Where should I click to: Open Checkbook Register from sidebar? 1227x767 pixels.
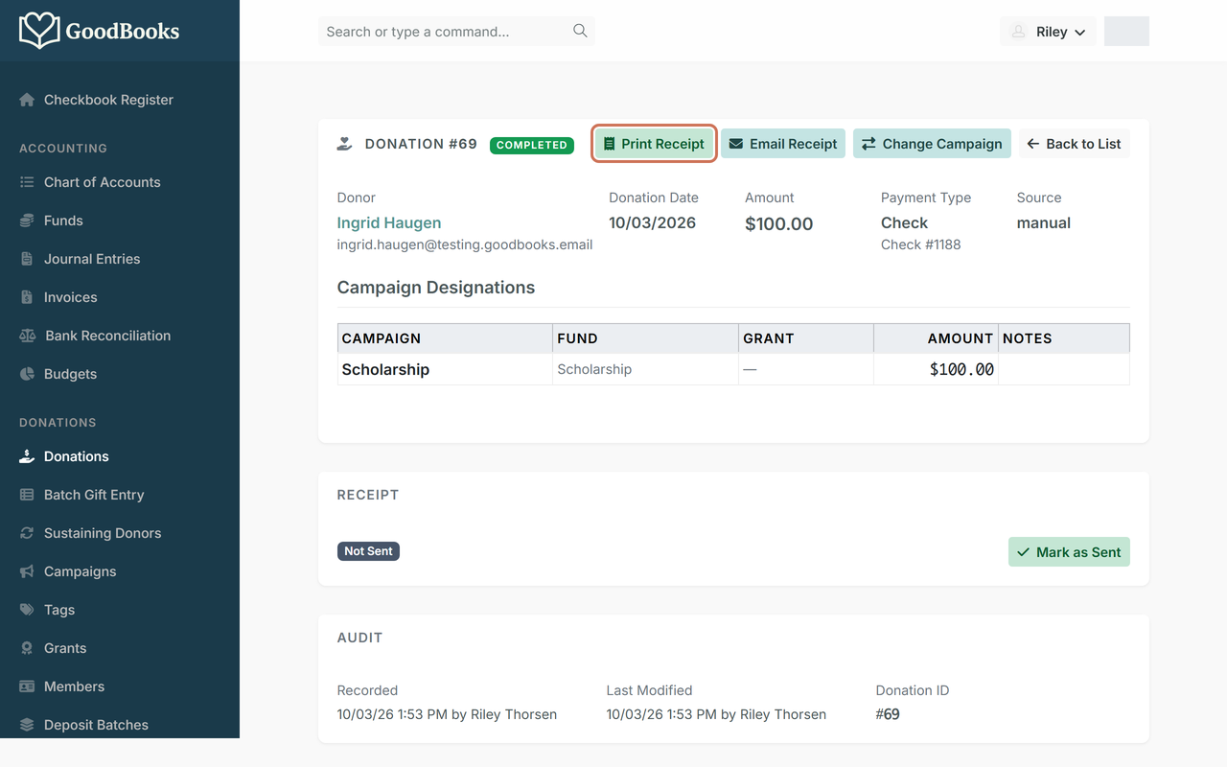pyautogui.click(x=120, y=100)
